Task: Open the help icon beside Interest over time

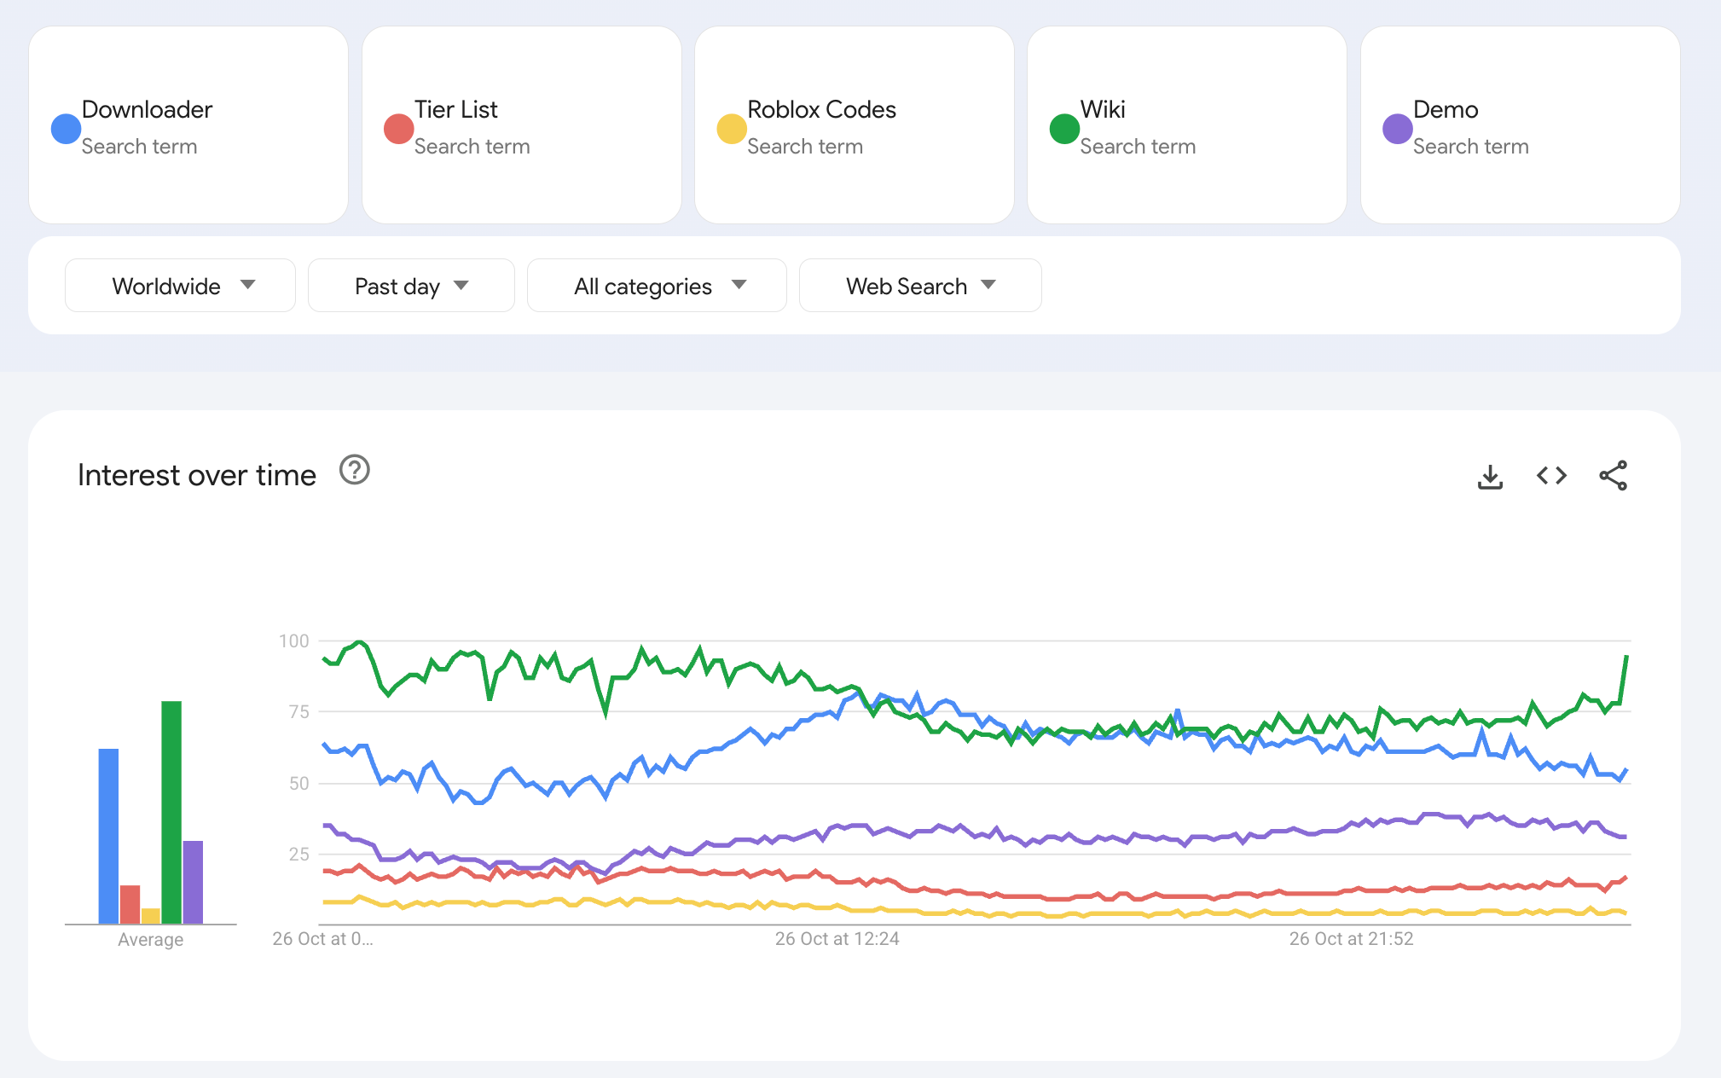Action: click(355, 470)
